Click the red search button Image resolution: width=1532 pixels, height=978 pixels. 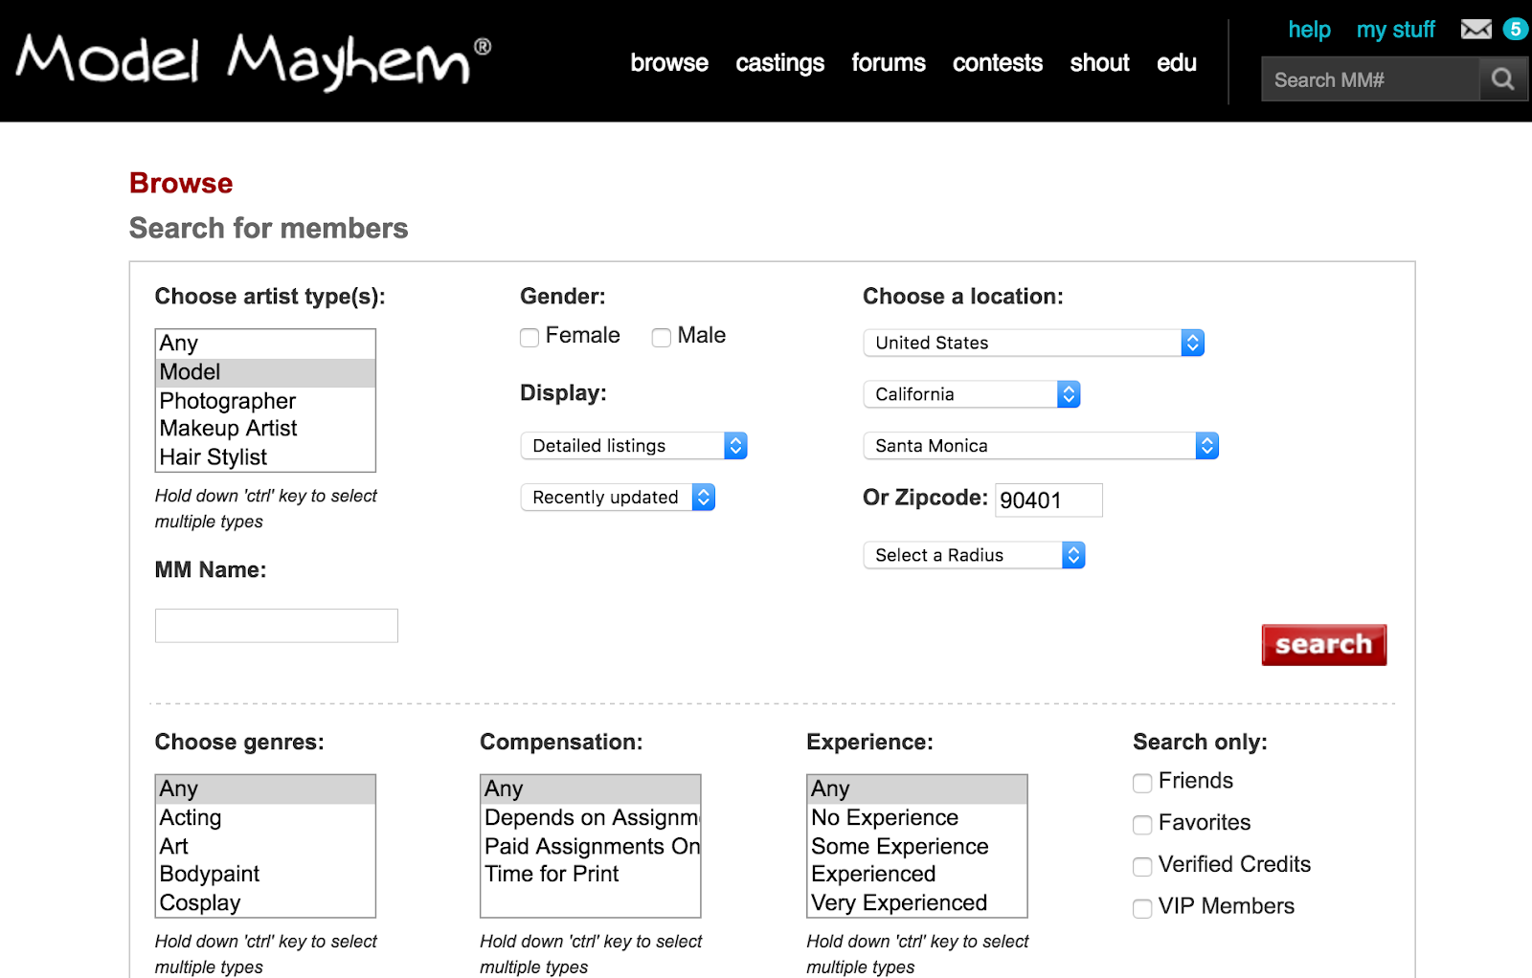tap(1324, 645)
